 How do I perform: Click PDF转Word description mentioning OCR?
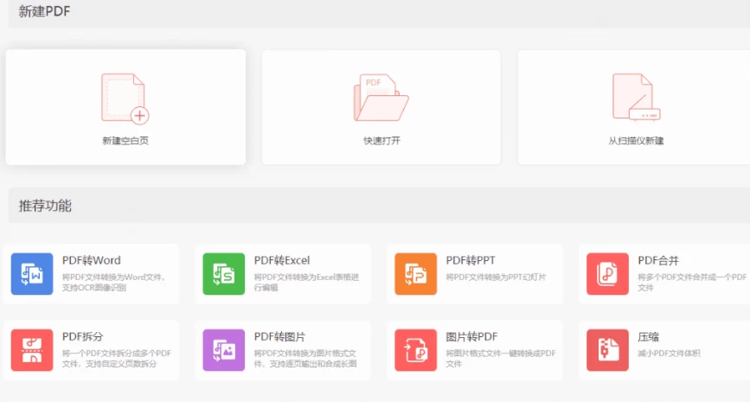click(114, 282)
